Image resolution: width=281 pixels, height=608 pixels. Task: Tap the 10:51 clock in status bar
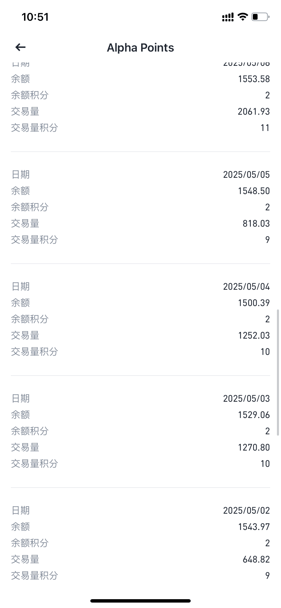(35, 17)
